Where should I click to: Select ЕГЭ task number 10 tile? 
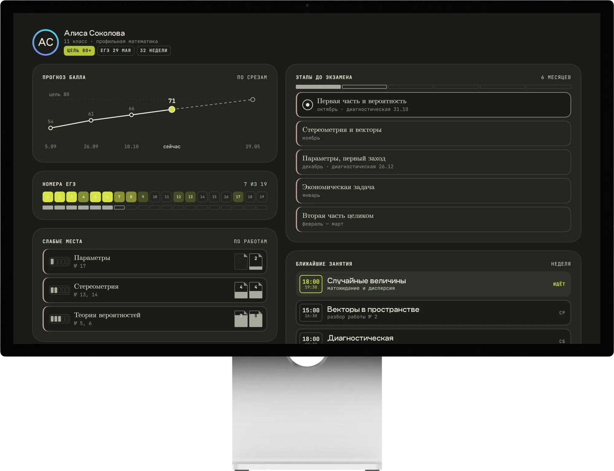[155, 197]
